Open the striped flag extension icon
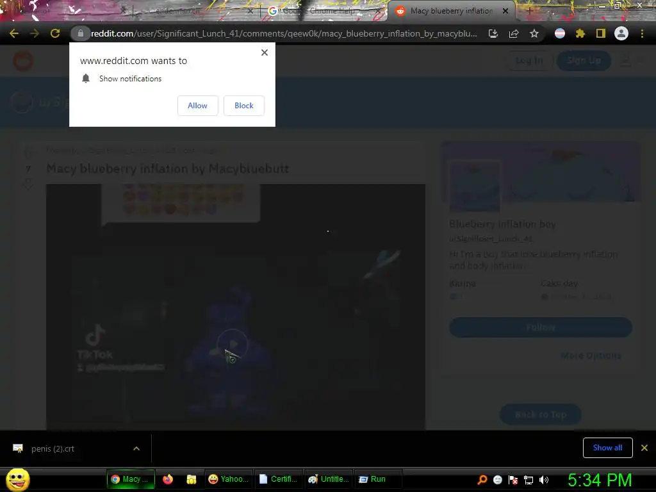This screenshot has height=492, width=656. click(560, 33)
